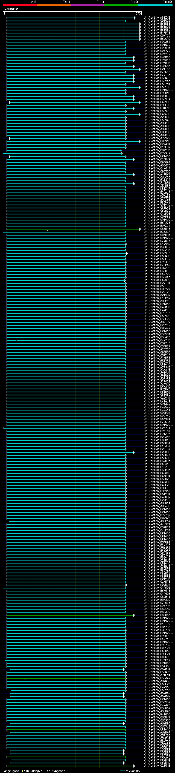Viewport: 175px width, 773px height.
Task: Select the UniRef100_A9RQA3 label
Action: 157,48
